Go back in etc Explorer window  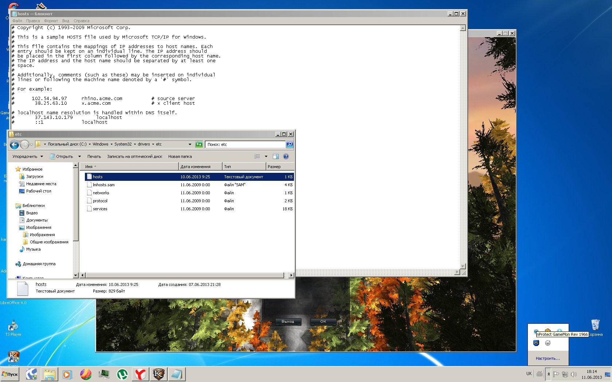(x=14, y=145)
